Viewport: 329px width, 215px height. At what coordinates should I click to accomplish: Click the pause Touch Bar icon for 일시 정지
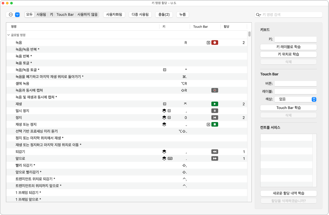pyautogui.click(x=215, y=111)
